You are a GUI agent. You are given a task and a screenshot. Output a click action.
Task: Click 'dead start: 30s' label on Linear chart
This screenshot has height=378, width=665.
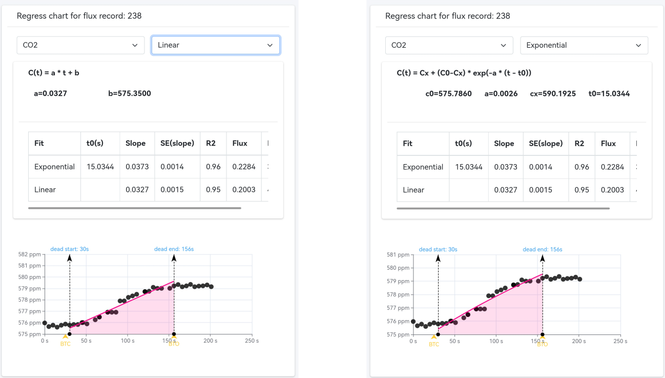click(69, 249)
